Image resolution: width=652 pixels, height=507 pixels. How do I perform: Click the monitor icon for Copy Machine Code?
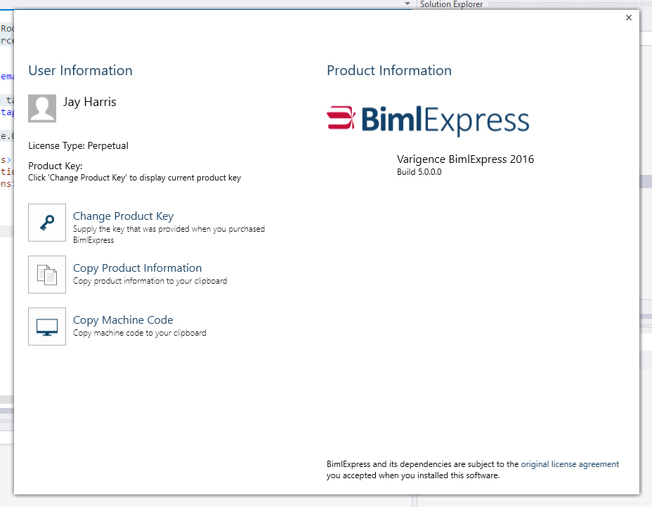[47, 327]
